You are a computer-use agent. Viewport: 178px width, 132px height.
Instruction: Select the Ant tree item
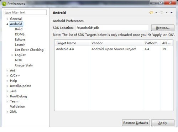click(x=12, y=70)
